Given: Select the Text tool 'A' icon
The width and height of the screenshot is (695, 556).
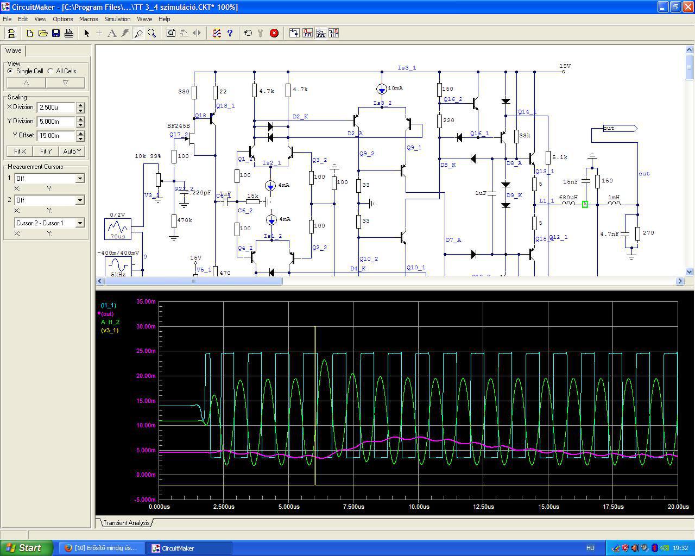Looking at the screenshot, I should (112, 33).
